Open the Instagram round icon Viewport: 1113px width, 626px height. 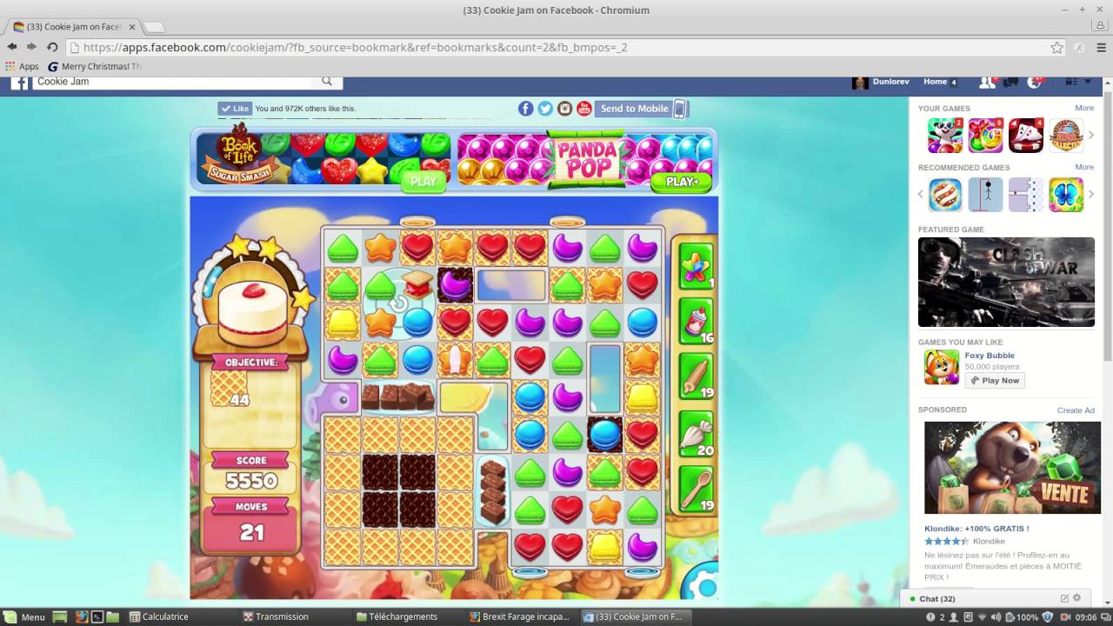coord(565,109)
